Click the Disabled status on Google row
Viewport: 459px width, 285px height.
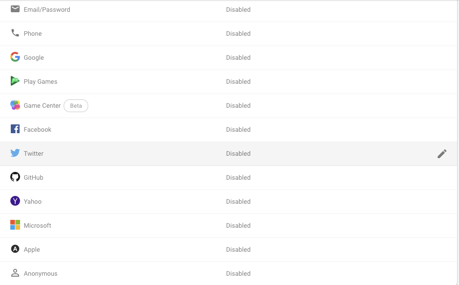(238, 57)
